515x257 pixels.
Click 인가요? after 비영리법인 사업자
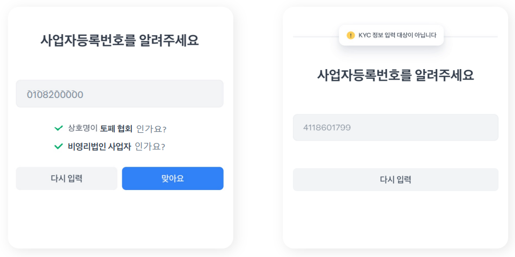(x=150, y=146)
